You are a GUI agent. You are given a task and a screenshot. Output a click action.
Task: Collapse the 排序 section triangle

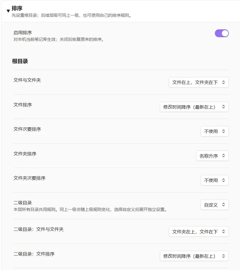pos(8,11)
